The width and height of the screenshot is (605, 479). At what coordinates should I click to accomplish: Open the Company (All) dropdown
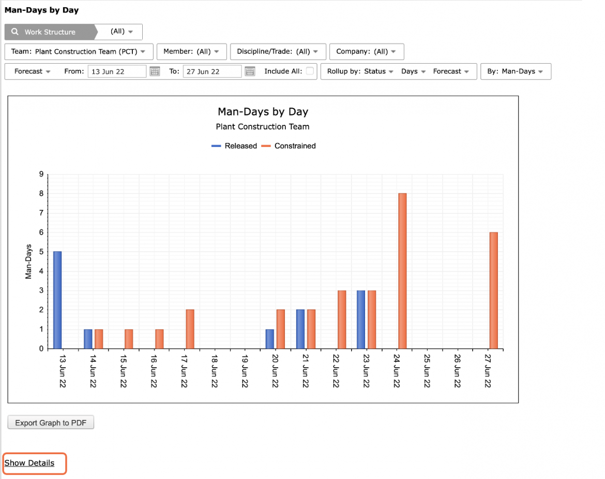pos(367,51)
